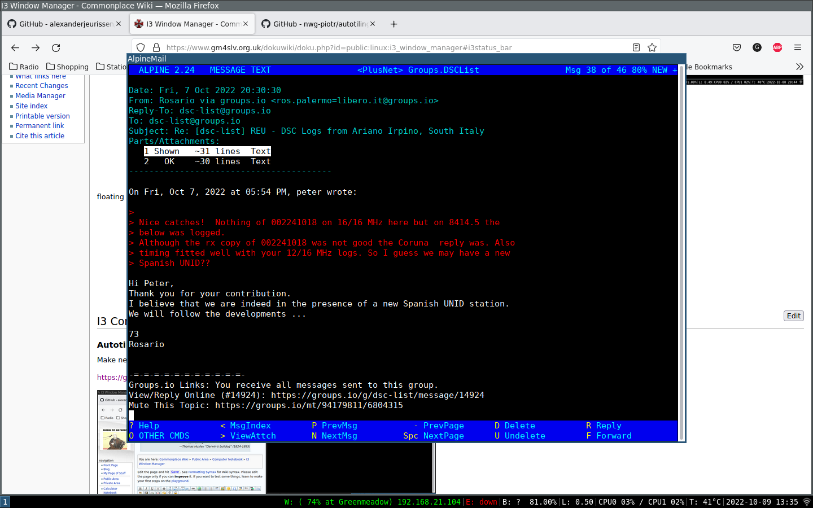The image size is (813, 508).
Task: Go back using the back arrow
Action: pyautogui.click(x=15, y=47)
